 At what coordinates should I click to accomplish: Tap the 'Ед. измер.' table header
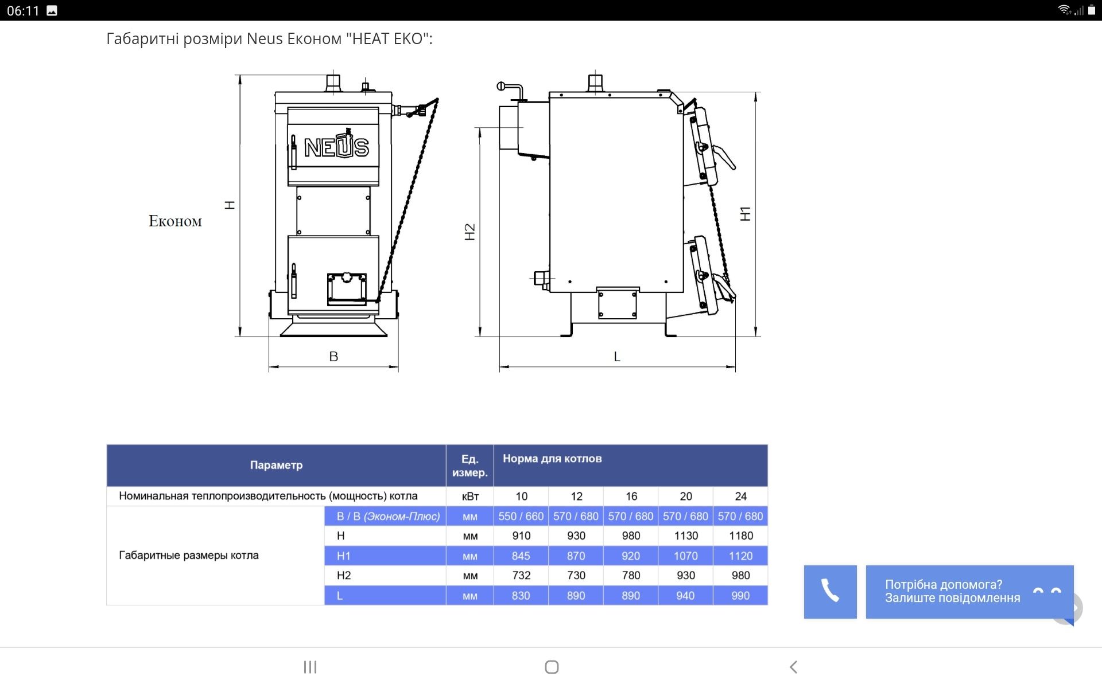click(470, 466)
